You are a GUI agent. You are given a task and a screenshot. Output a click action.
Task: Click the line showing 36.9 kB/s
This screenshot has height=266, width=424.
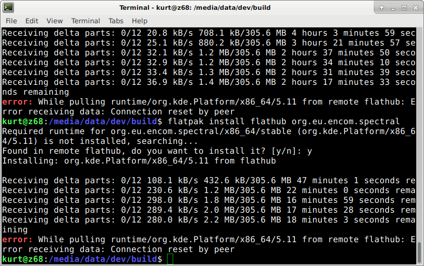click(209, 82)
